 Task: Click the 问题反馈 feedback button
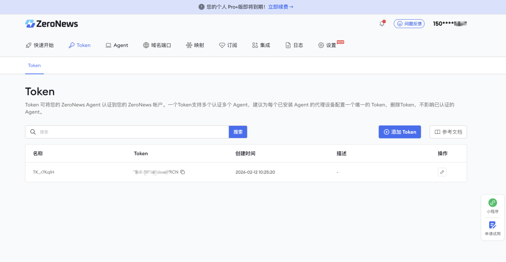click(409, 23)
